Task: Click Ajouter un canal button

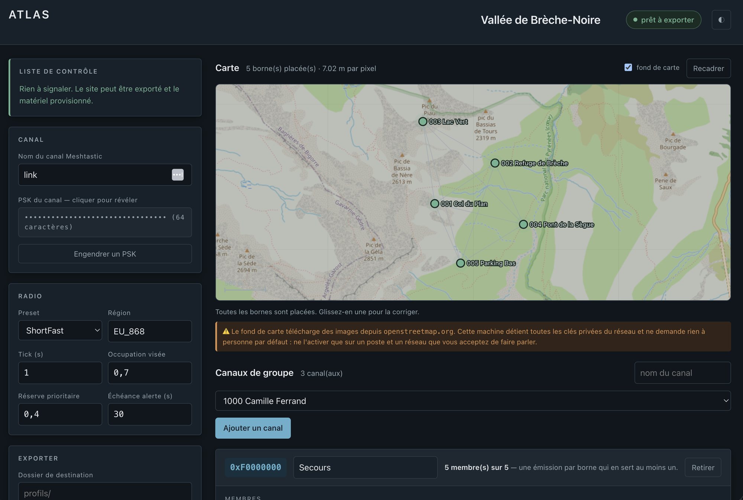Action: (253, 428)
